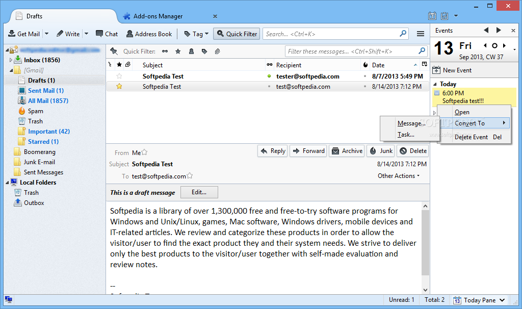
Task: Unstar the 8/14/2013 Softpedia Test message
Action: pos(119,87)
